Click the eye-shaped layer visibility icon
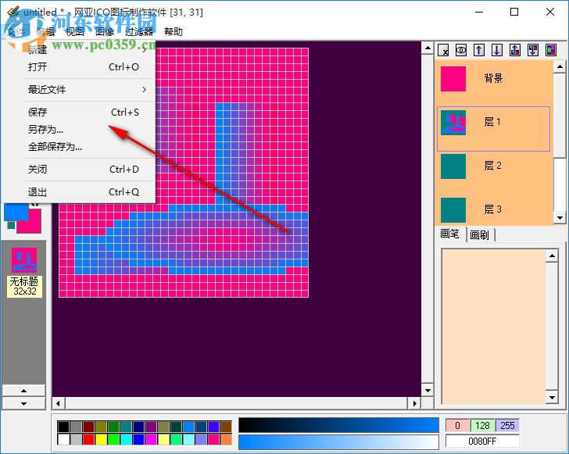 (461, 50)
